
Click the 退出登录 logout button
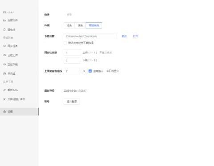[72, 101]
